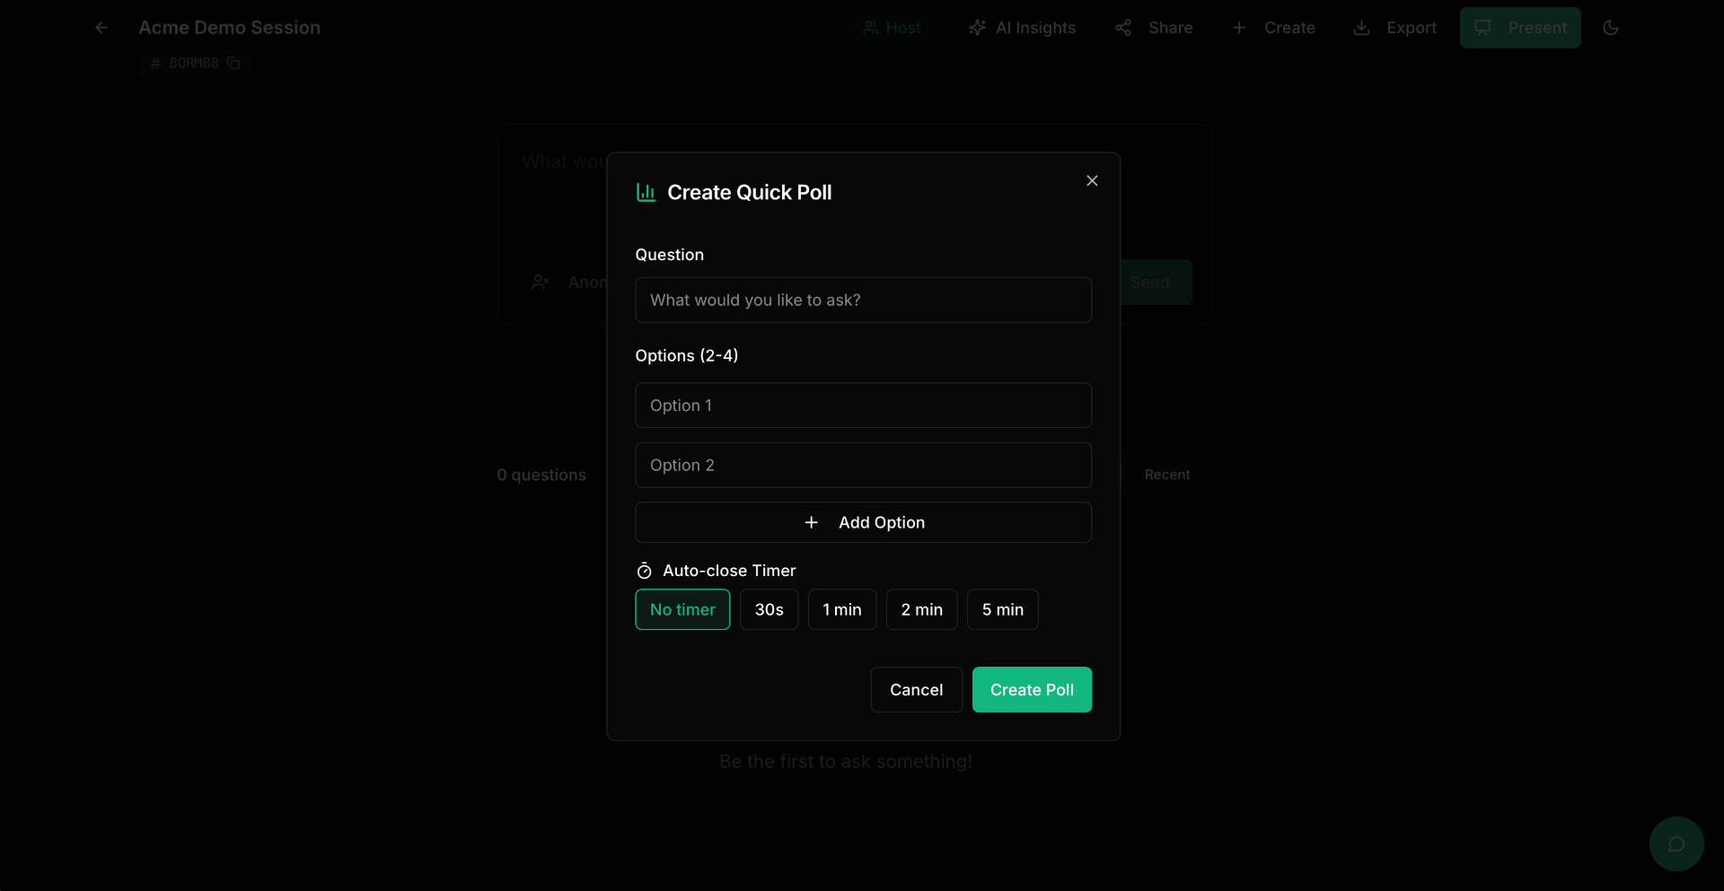This screenshot has width=1724, height=891.
Task: Set auto-close timer to 1 min
Action: (x=842, y=609)
